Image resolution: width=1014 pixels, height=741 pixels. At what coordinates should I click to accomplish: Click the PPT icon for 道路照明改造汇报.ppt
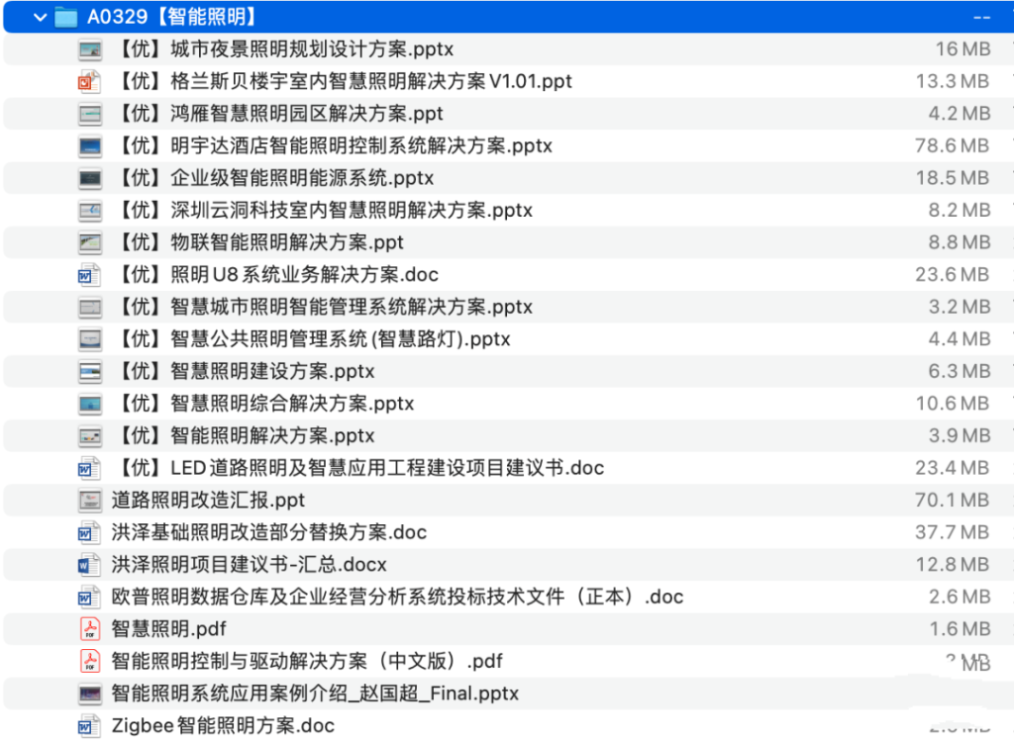89,500
